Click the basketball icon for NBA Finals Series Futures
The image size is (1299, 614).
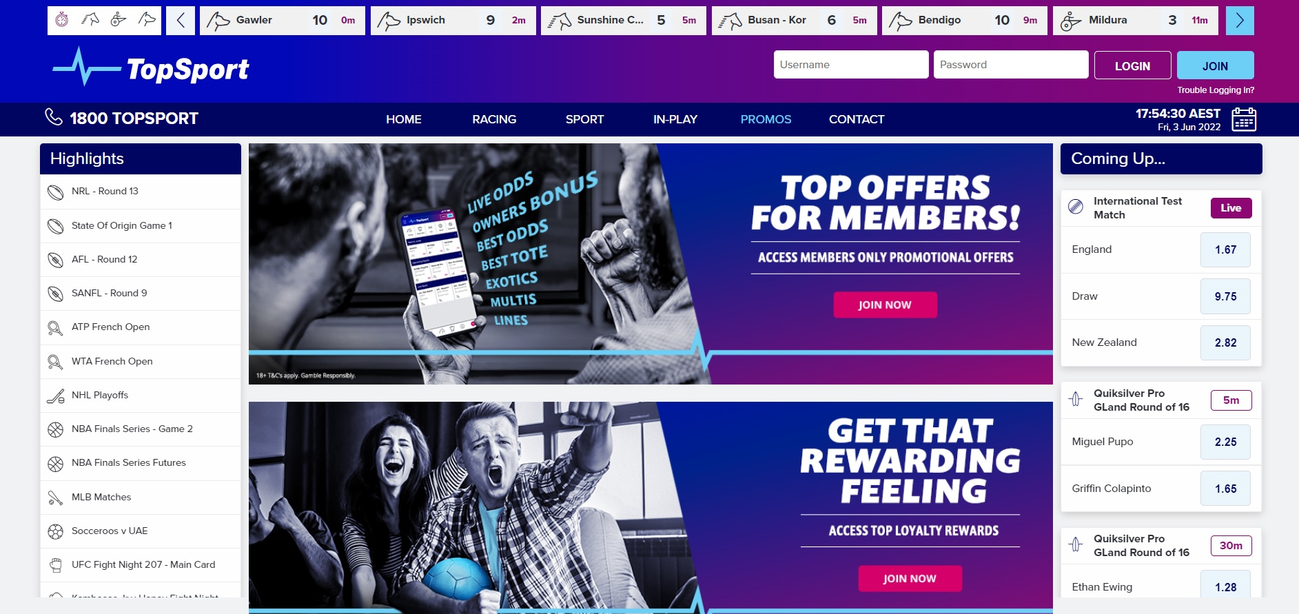point(56,463)
